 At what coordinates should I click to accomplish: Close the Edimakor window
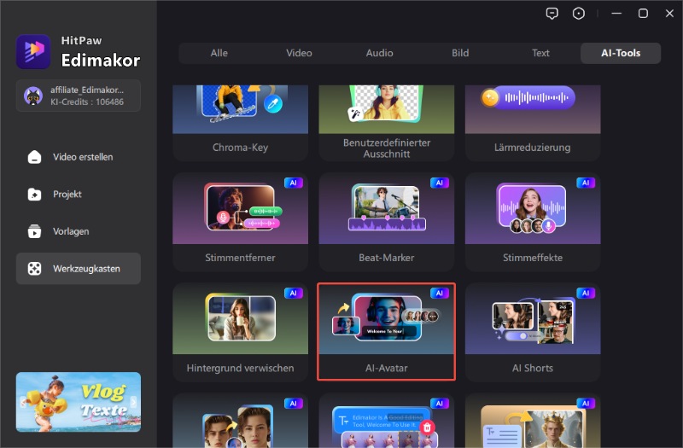tap(669, 14)
